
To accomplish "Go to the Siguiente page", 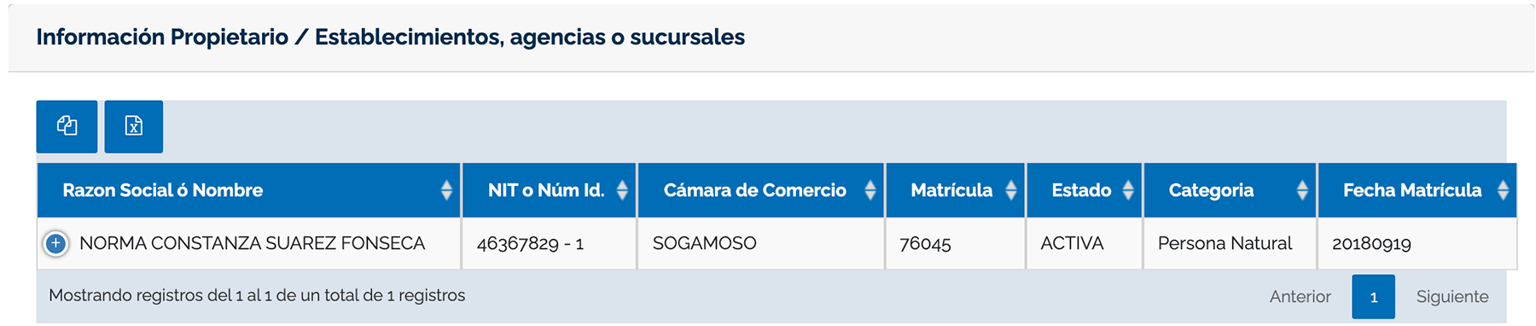I will [1452, 296].
